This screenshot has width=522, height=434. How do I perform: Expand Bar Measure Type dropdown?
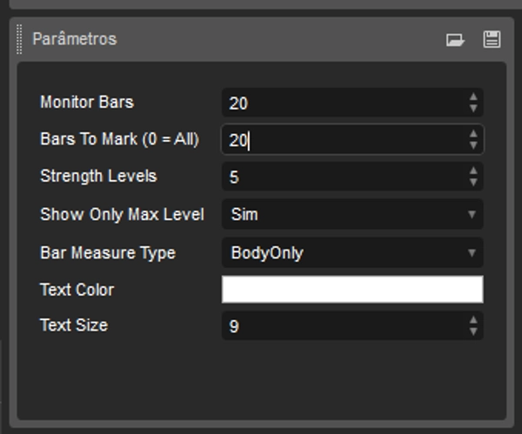(352, 253)
